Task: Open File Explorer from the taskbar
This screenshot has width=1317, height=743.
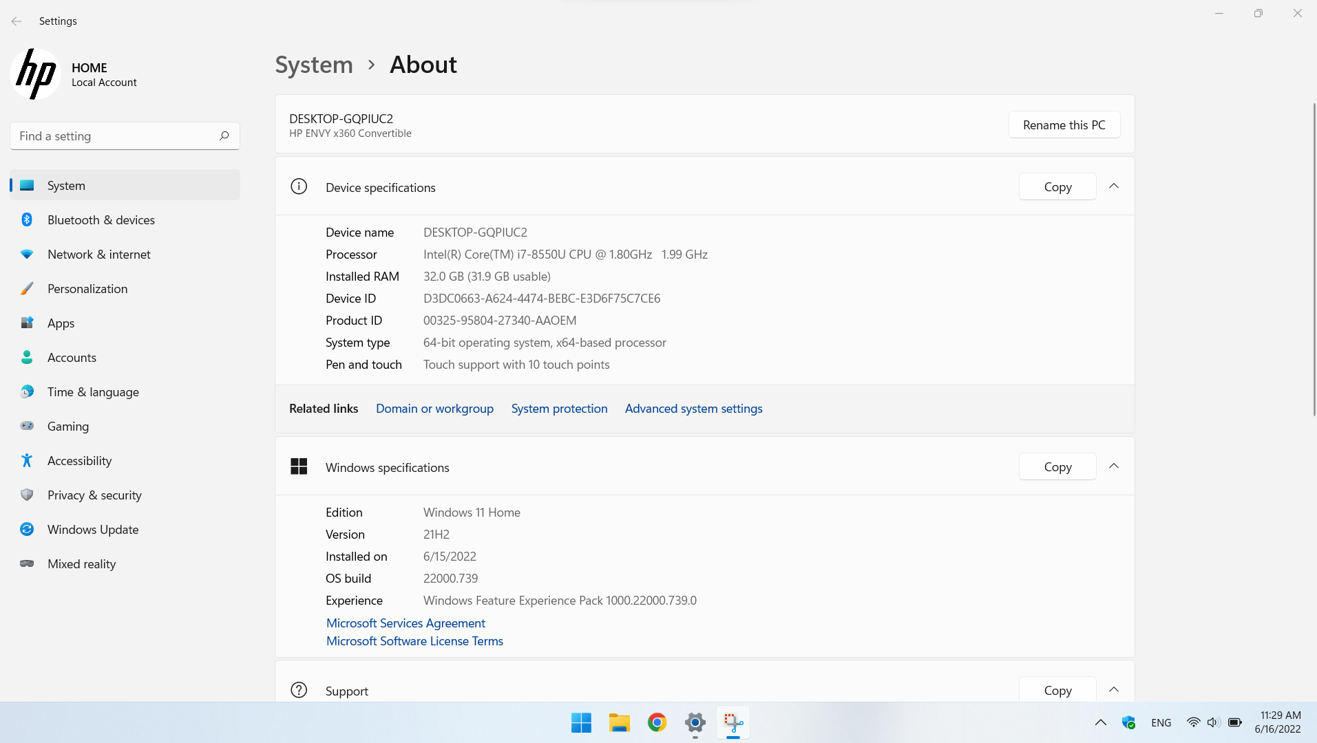Action: tap(619, 723)
